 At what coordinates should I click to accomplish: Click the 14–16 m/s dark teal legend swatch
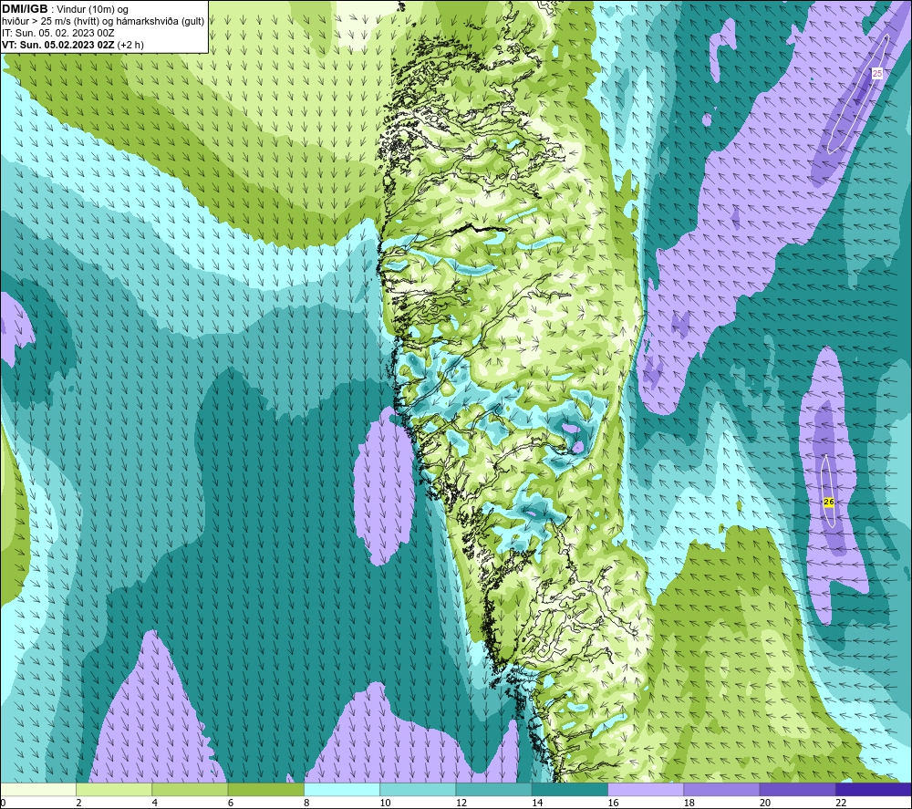point(570,789)
